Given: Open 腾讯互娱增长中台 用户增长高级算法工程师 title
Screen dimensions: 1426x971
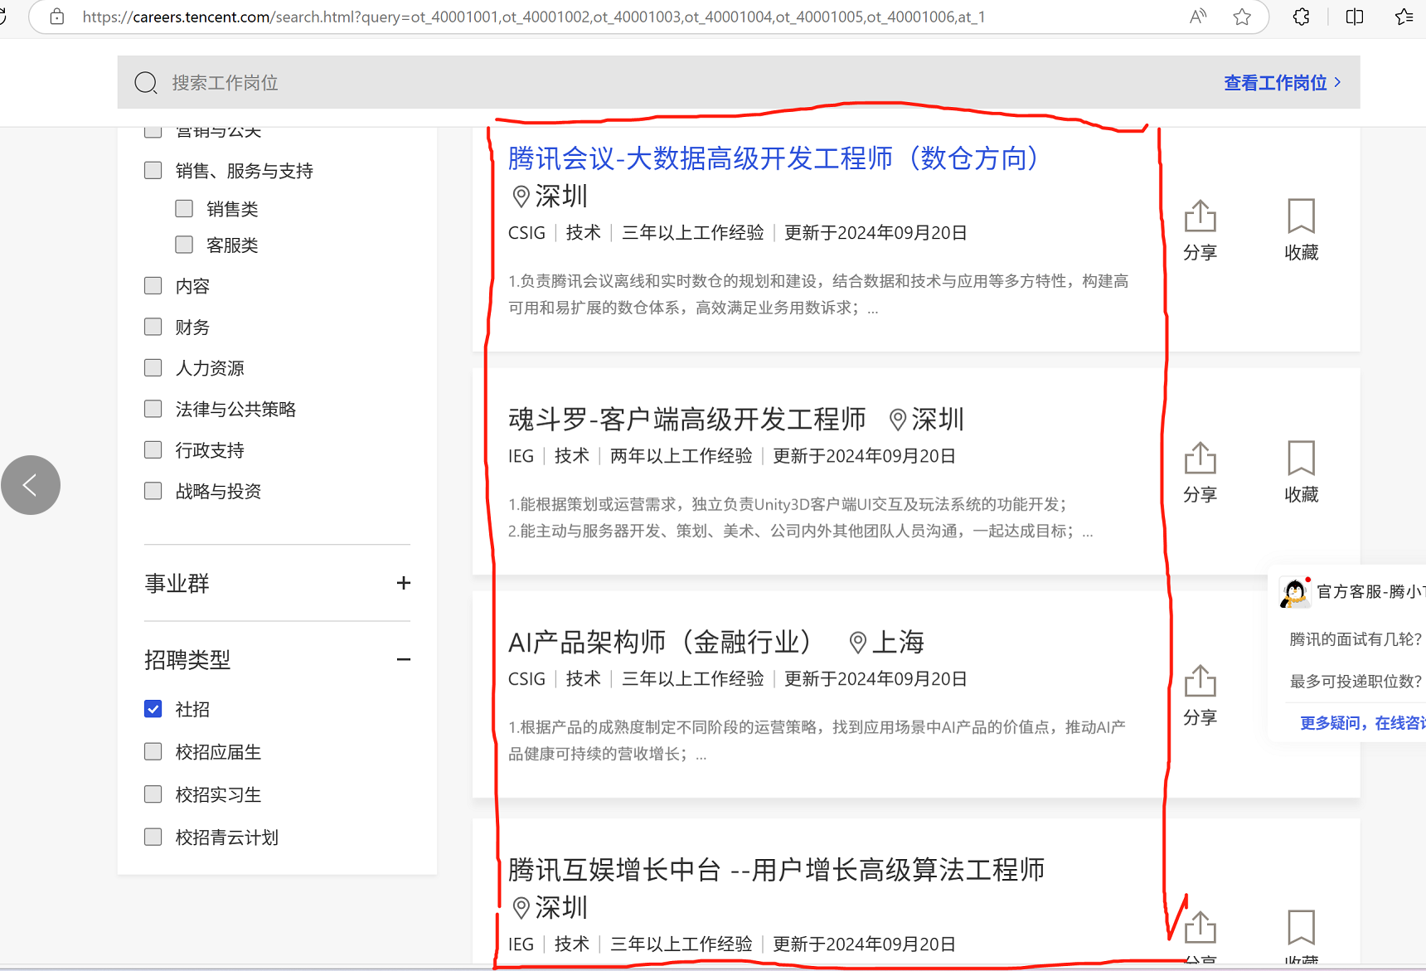Looking at the screenshot, I should 776,869.
